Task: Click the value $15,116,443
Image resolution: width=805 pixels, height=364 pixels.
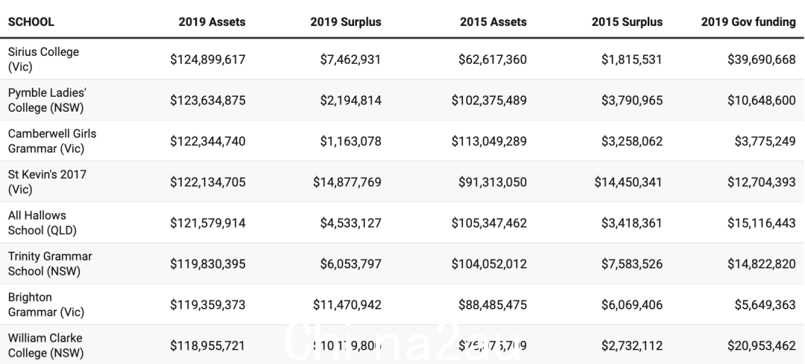Action: click(x=762, y=223)
